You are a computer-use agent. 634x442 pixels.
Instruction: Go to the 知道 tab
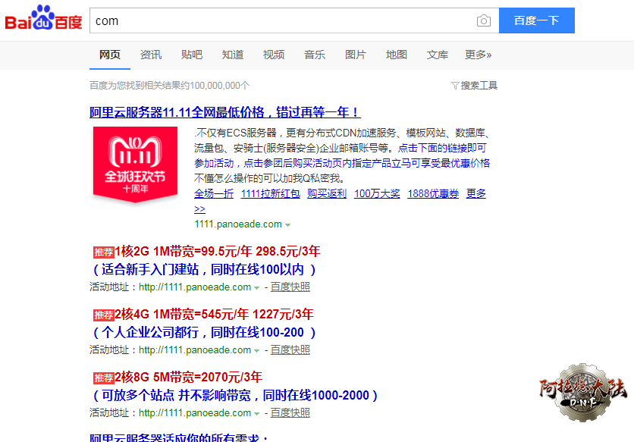pyautogui.click(x=233, y=55)
